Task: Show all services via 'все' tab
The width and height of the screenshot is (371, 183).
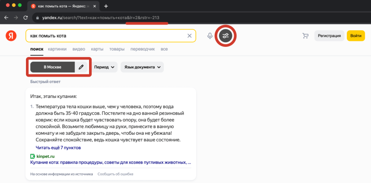Action: [164, 49]
